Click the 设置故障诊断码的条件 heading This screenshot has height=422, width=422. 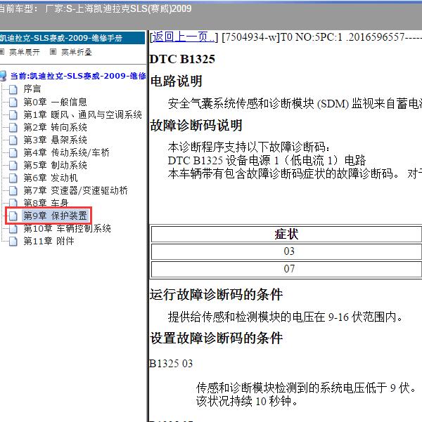click(x=216, y=338)
